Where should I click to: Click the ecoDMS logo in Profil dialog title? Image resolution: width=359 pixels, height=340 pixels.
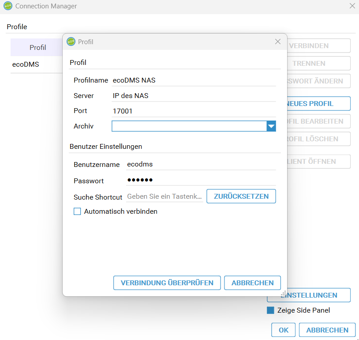pyautogui.click(x=71, y=42)
